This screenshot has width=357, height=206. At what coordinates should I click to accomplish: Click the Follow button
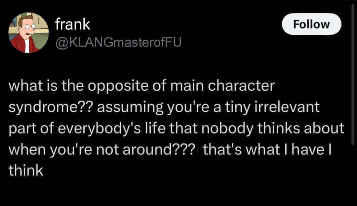click(311, 24)
